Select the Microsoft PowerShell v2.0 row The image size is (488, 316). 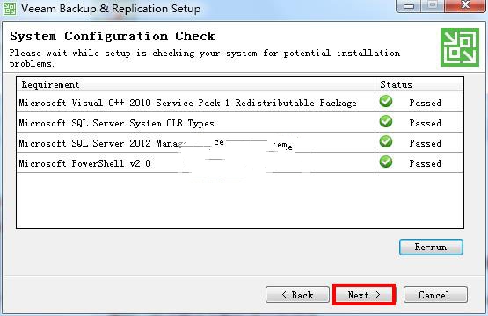pos(240,162)
